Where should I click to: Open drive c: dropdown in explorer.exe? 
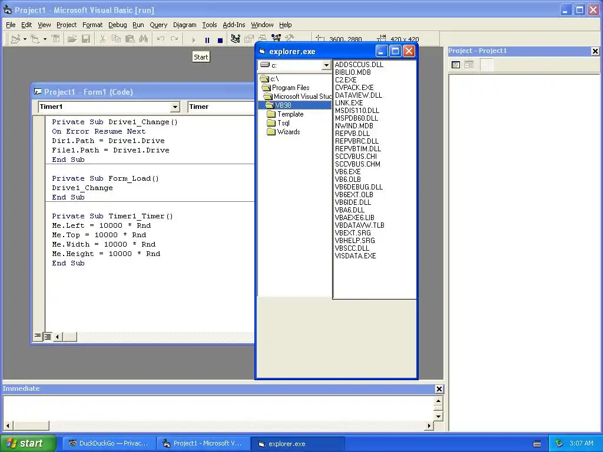tap(326, 65)
